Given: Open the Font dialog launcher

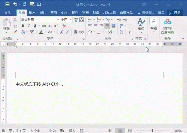Looking at the screenshot, I should pos(83,39).
